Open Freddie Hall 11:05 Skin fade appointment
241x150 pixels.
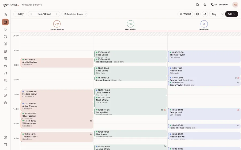point(204,71)
